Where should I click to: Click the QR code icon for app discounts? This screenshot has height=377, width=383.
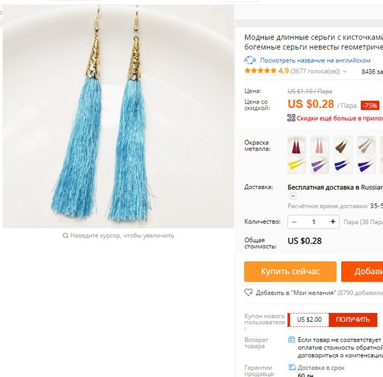pyautogui.click(x=291, y=118)
